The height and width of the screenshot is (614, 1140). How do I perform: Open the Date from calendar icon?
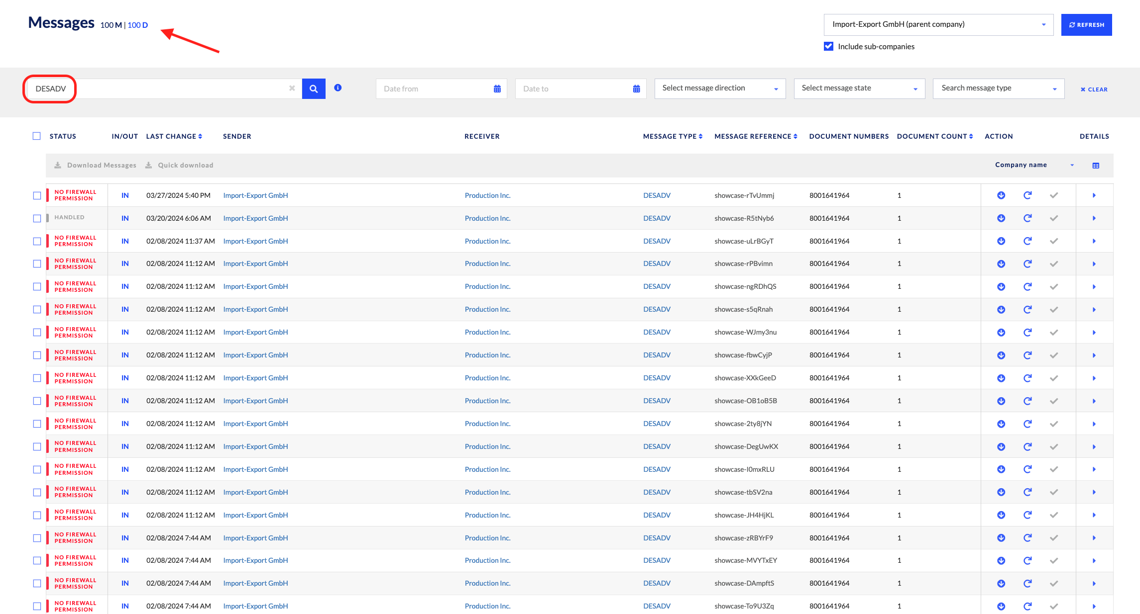497,89
